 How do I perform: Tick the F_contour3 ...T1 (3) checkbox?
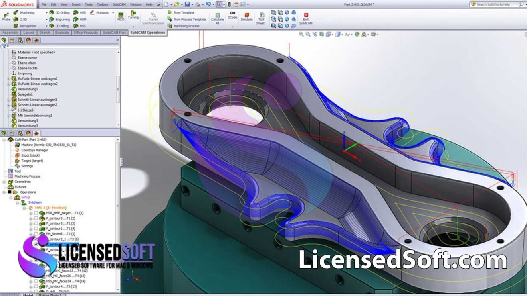36,223
